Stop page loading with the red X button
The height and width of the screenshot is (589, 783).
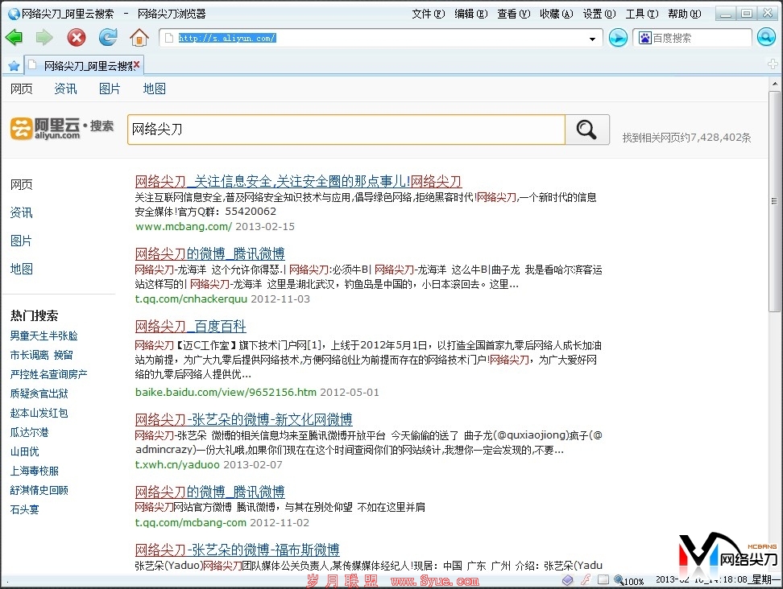(77, 37)
